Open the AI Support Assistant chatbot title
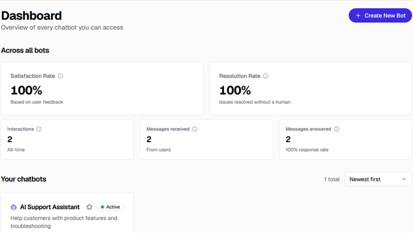 pos(50,207)
